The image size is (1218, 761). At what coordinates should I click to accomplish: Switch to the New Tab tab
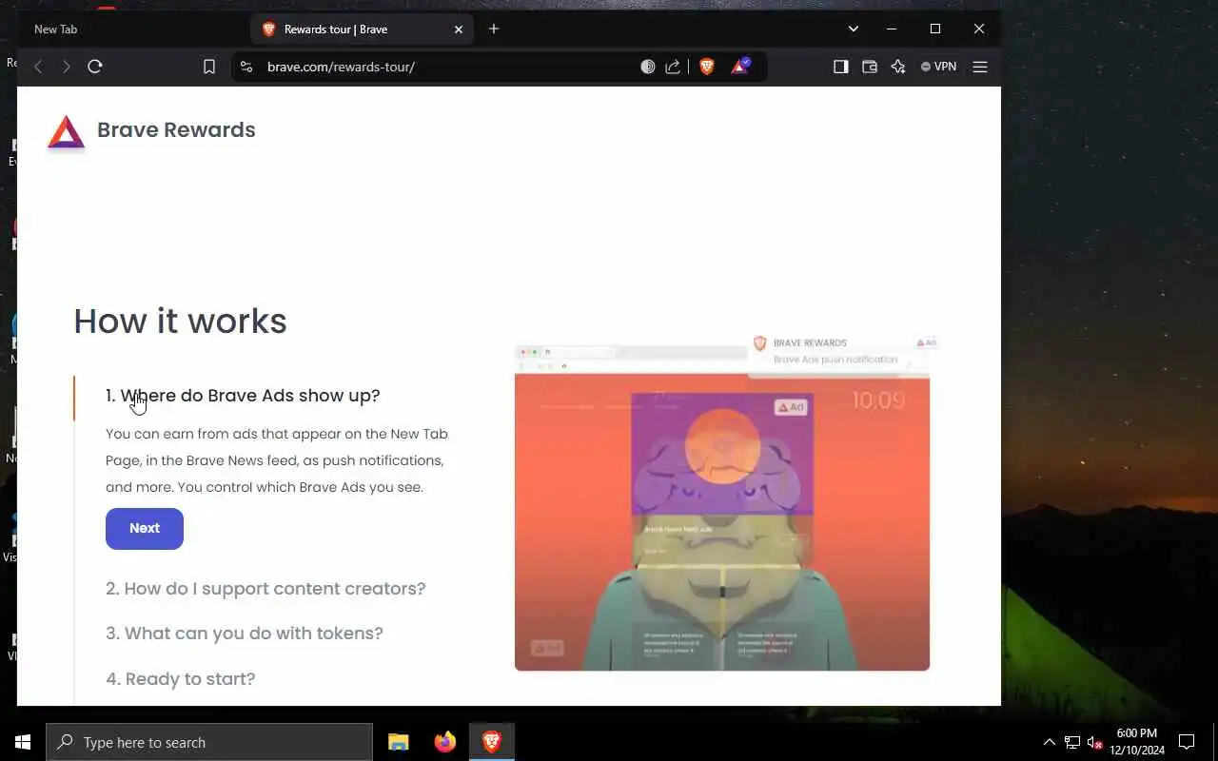coord(133,29)
